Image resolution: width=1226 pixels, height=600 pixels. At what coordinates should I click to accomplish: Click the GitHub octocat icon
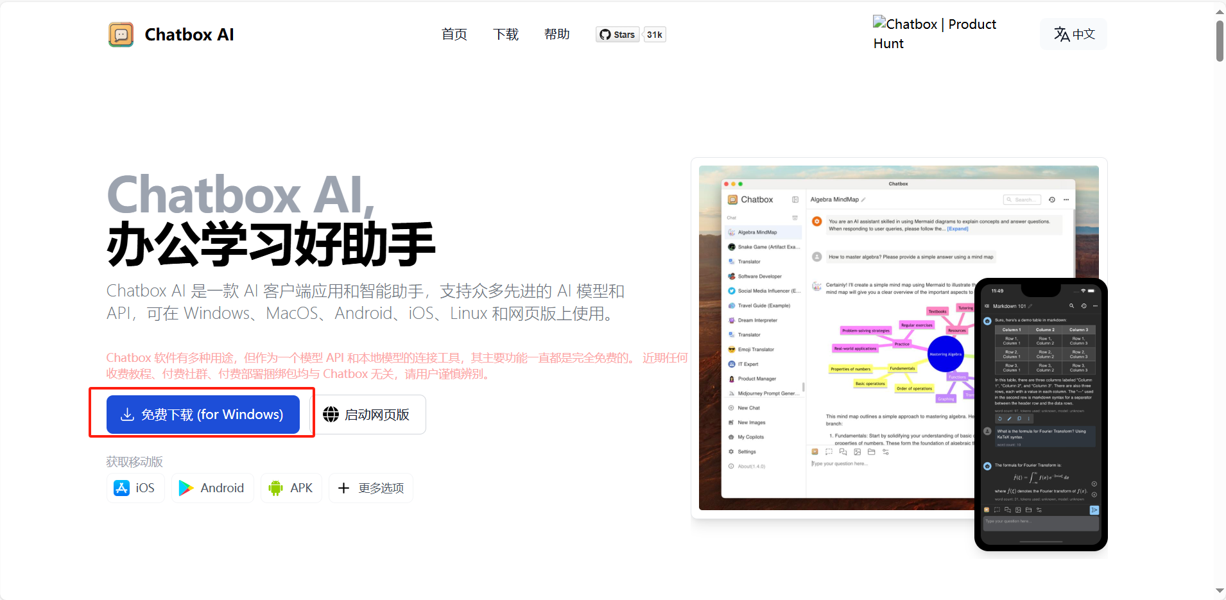pyautogui.click(x=605, y=35)
